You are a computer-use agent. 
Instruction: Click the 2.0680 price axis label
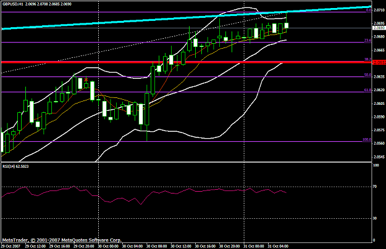[x=379, y=36]
